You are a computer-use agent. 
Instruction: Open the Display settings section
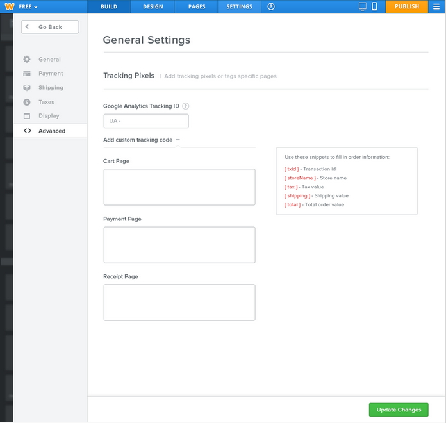coord(49,116)
